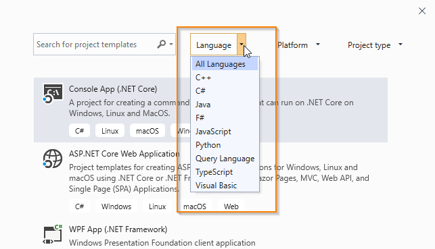Click the C# tag under ASP.NET Core

(x=79, y=206)
